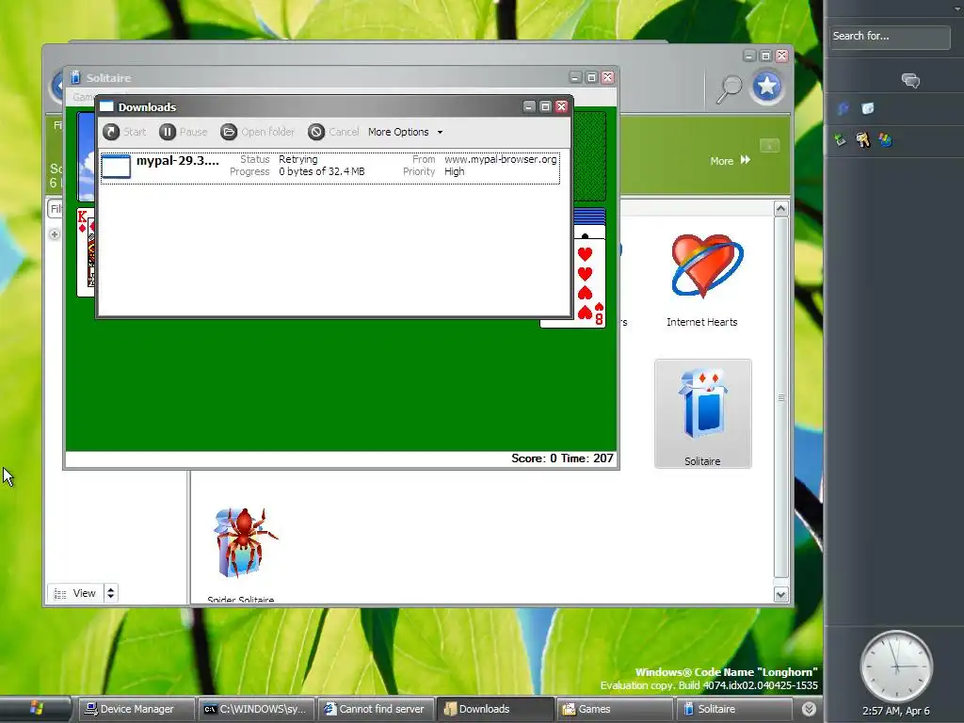The height and width of the screenshot is (723, 964).
Task: Switch to C:\WINDOWS\sy... command prompt taskbar button
Action: (254, 709)
